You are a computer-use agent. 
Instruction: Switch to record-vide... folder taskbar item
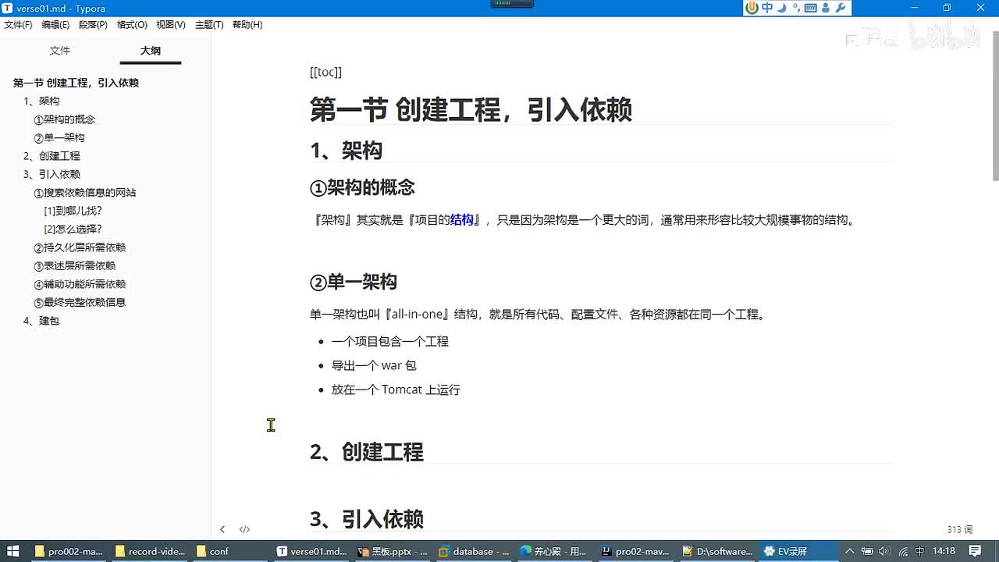tap(150, 551)
